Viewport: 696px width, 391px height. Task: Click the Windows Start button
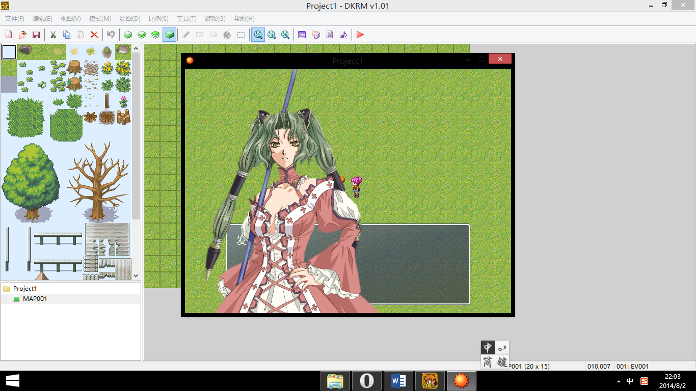(x=13, y=381)
